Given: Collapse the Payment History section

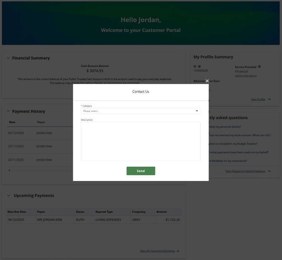Looking at the screenshot, I should (x=8, y=111).
